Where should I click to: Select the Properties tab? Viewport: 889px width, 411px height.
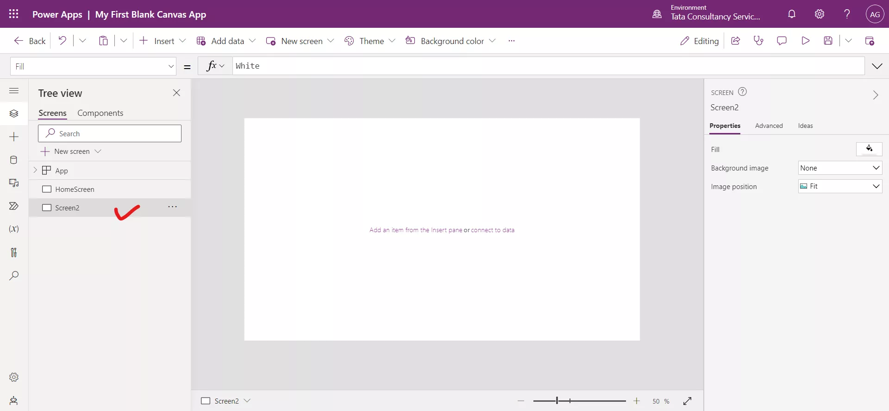pyautogui.click(x=725, y=126)
